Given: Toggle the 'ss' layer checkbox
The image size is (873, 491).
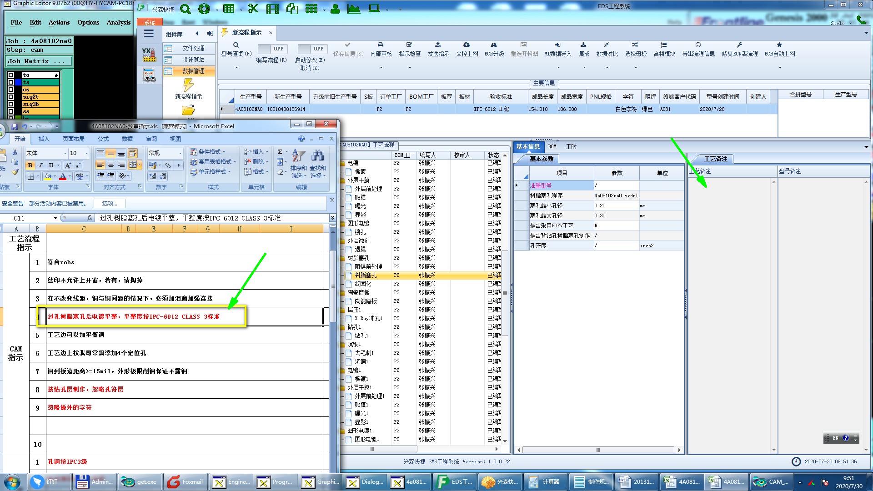Looking at the screenshot, I should click(11, 111).
